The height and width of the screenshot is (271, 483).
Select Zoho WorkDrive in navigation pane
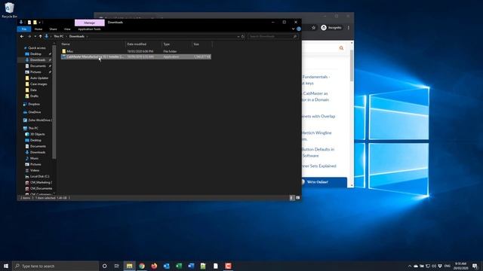coord(38,120)
